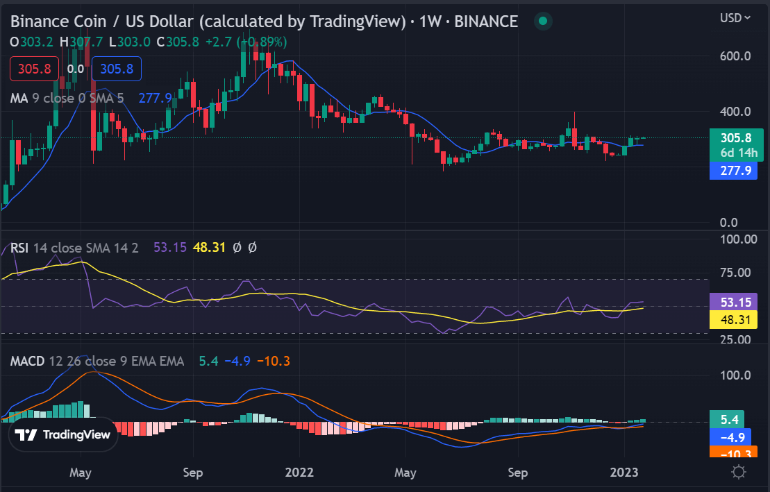Viewport: 770px width, 492px height.
Task: Click the MA value 277.9 in the legend
Action: tap(155, 99)
